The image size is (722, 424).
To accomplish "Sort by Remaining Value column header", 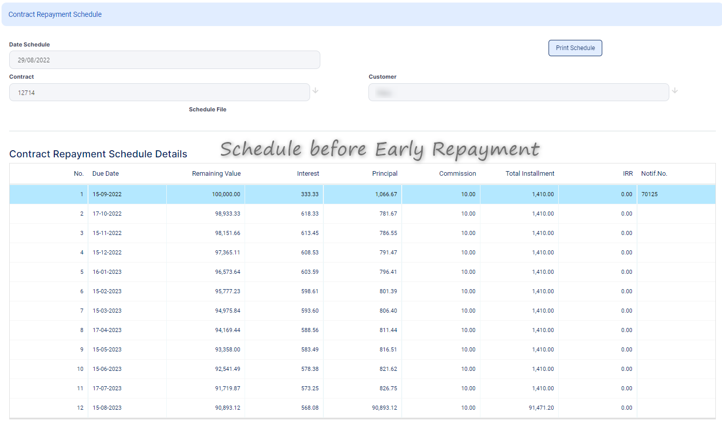I will click(x=216, y=174).
